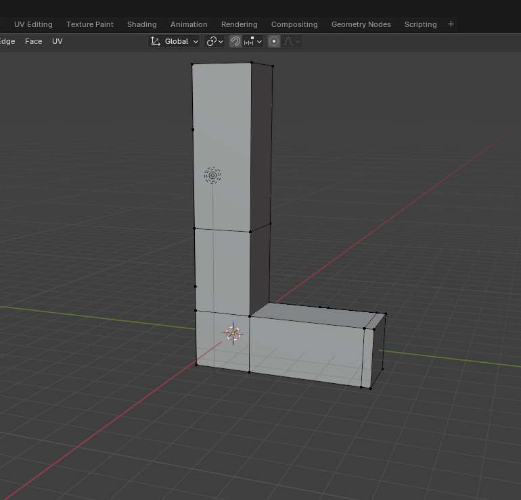521x500 pixels.
Task: Open the Global transform orientation dropdown
Action: (174, 41)
